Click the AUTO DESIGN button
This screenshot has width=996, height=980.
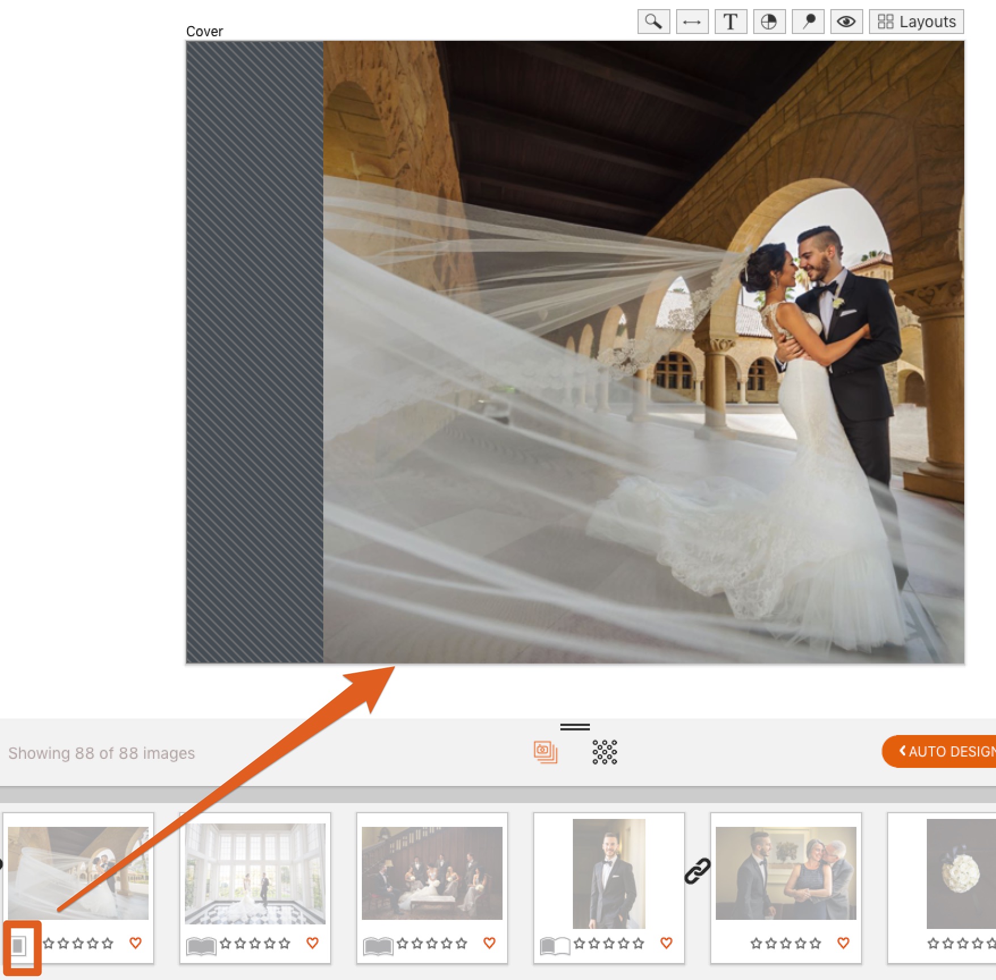pos(942,751)
